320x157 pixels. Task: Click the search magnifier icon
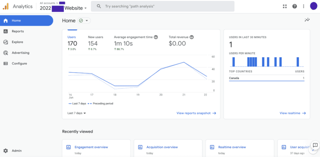click(x=99, y=6)
